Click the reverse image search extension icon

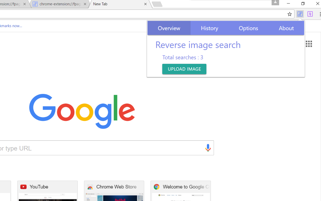(x=300, y=14)
